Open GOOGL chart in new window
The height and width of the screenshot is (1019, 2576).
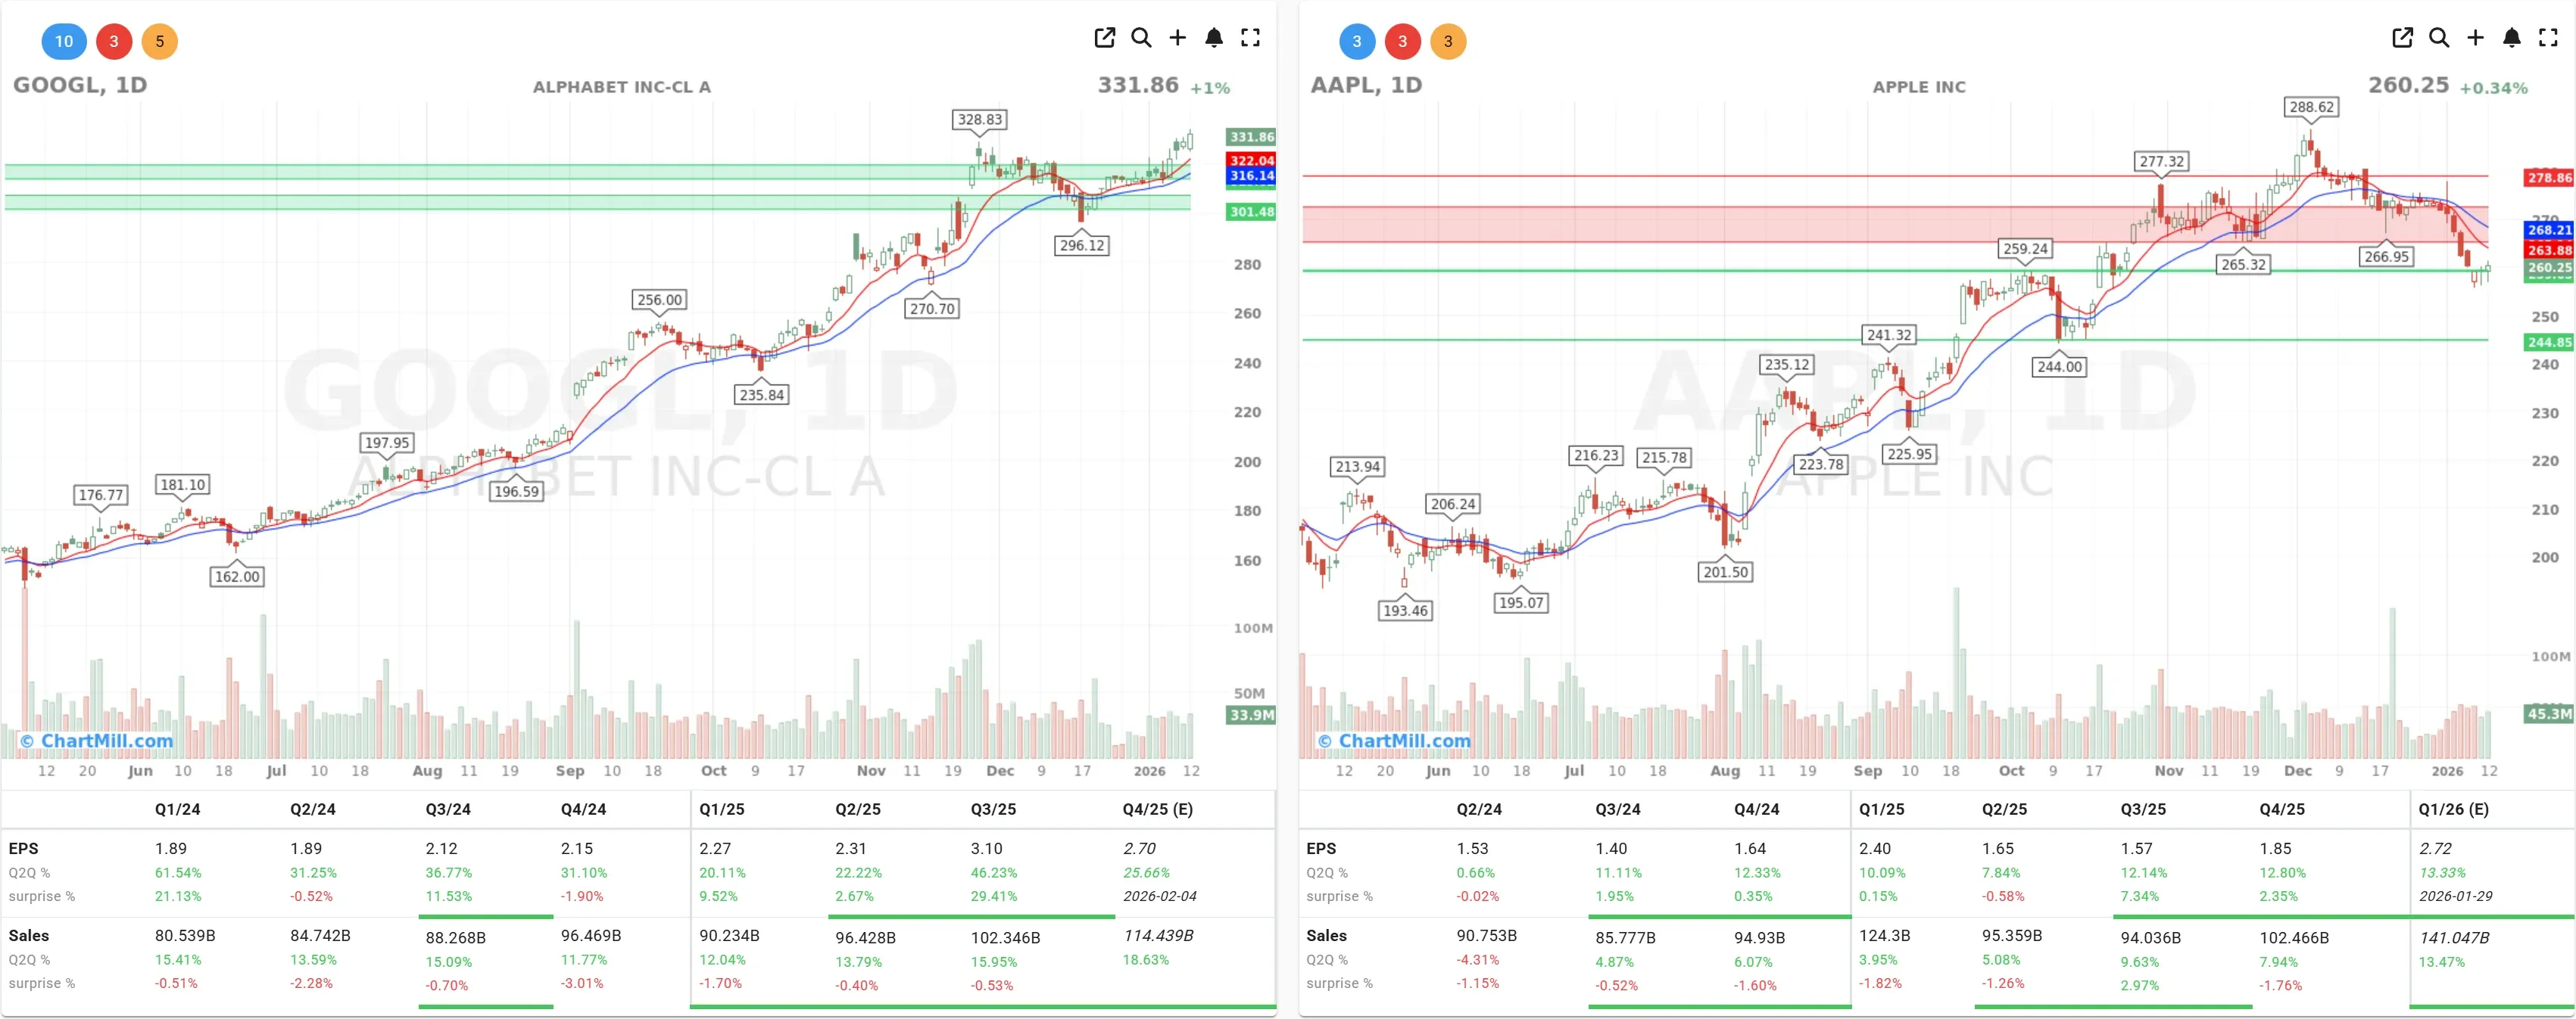pyautogui.click(x=1104, y=38)
